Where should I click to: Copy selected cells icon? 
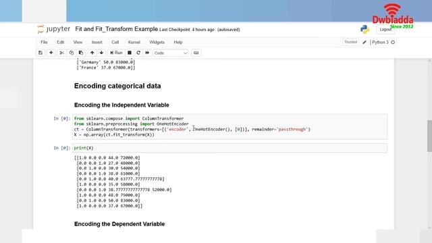(72, 53)
